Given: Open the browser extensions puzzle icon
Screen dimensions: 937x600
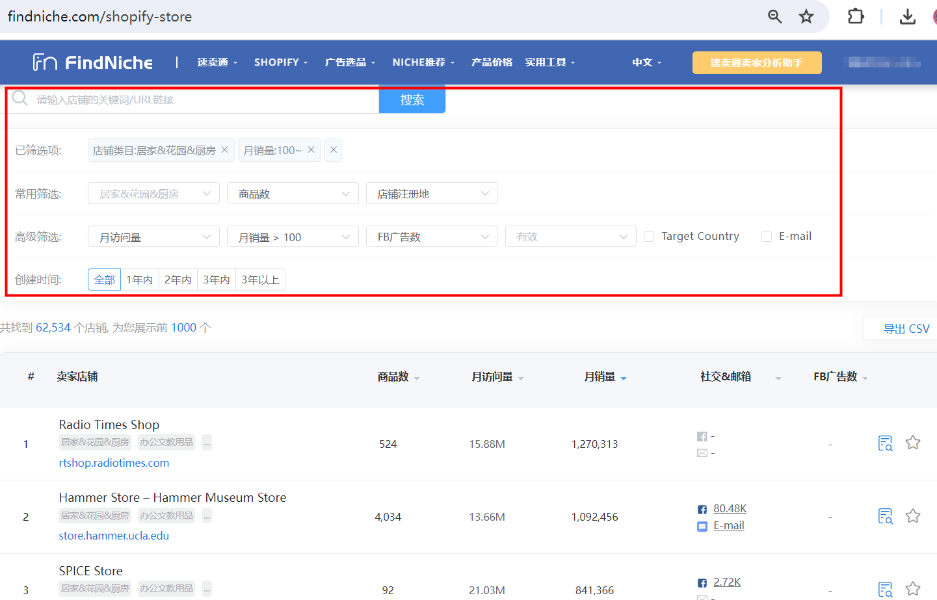Looking at the screenshot, I should coord(856,16).
